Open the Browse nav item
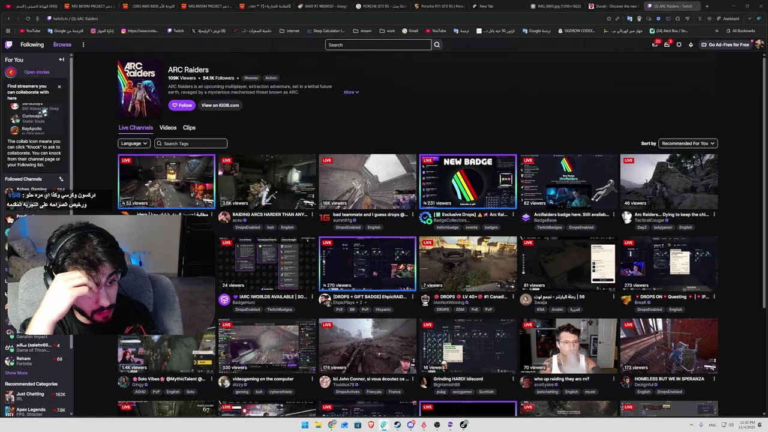The width and height of the screenshot is (768, 432). 62,44
